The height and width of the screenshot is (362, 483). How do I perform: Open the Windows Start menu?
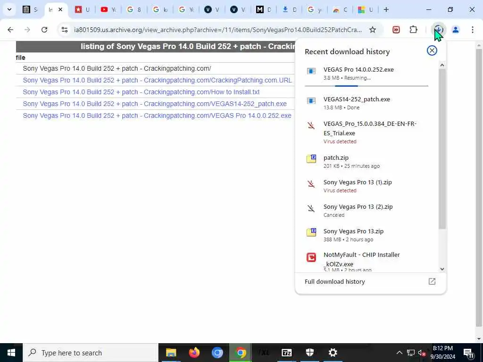point(11,353)
